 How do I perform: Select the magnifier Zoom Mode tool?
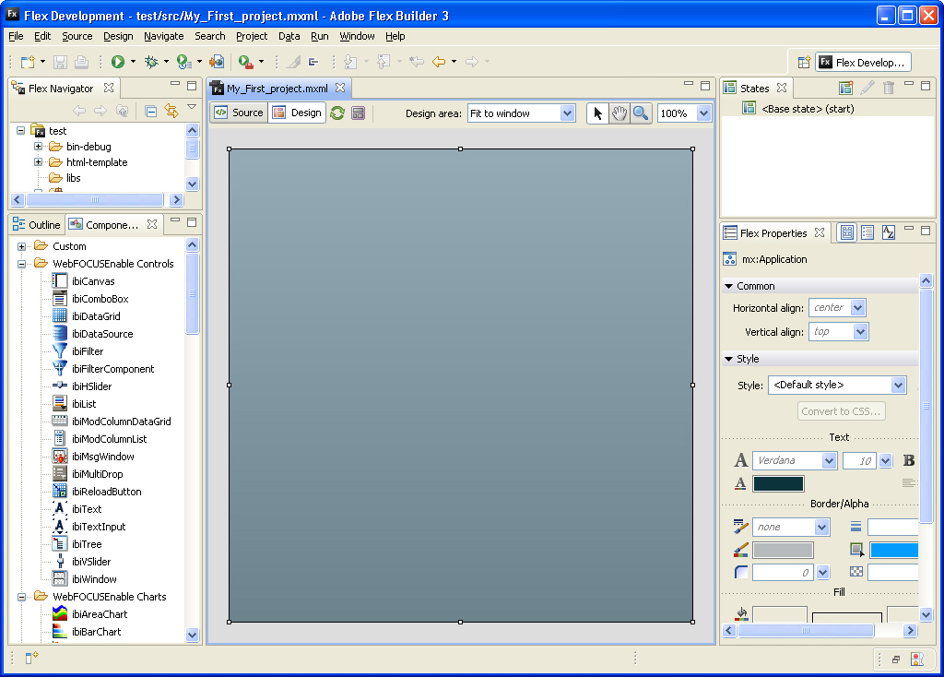point(641,113)
